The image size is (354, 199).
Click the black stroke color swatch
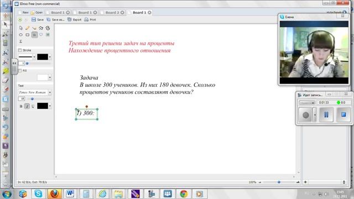tap(43, 57)
